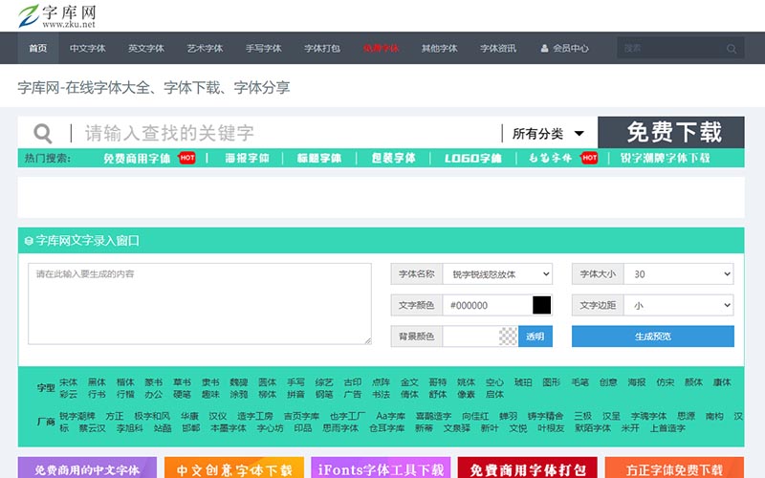Click the magnifier icon in the navbar search box
Viewport: 765px width, 478px height.
(x=731, y=49)
